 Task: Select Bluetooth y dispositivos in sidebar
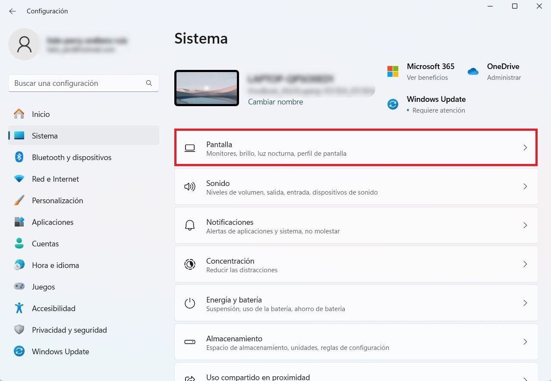tap(84, 157)
